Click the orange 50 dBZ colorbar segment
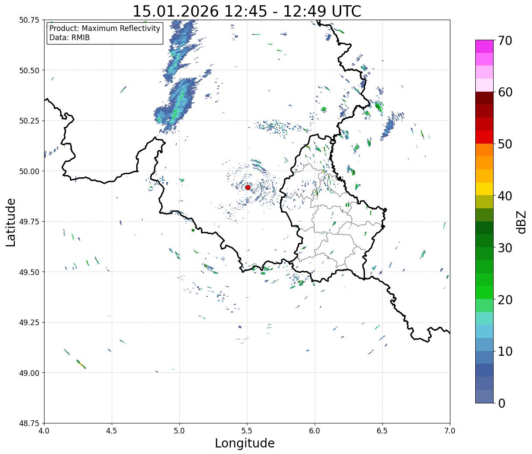This screenshot has height=454, width=532. pyautogui.click(x=484, y=150)
